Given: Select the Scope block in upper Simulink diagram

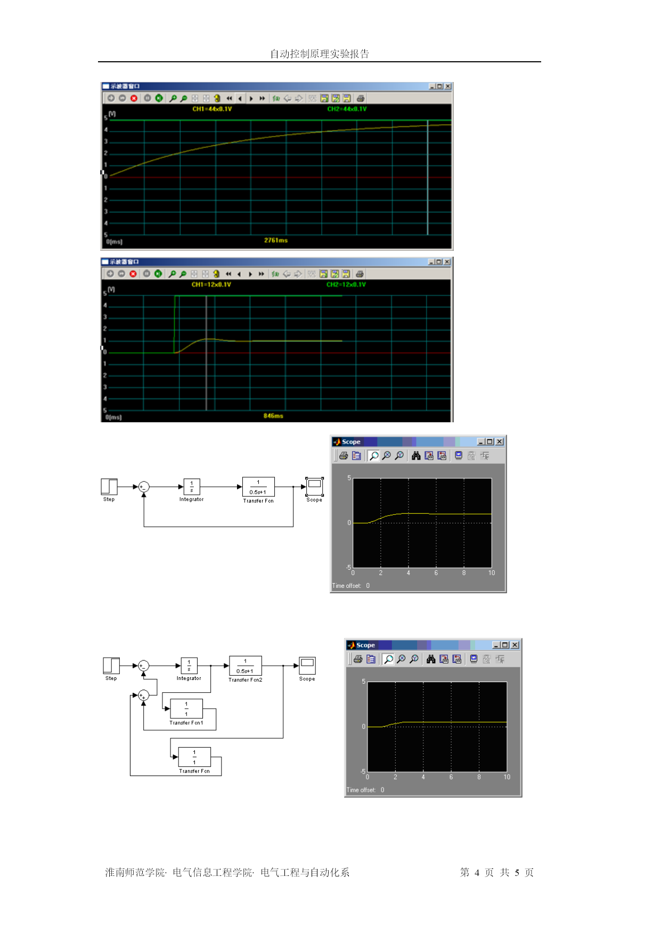Looking at the screenshot, I should (x=314, y=487).
